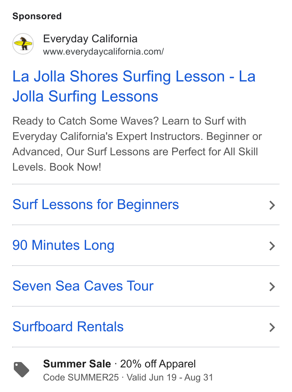Go to the Seven Sea Caves Tour link
This screenshot has height=392, width=292.
(83, 286)
